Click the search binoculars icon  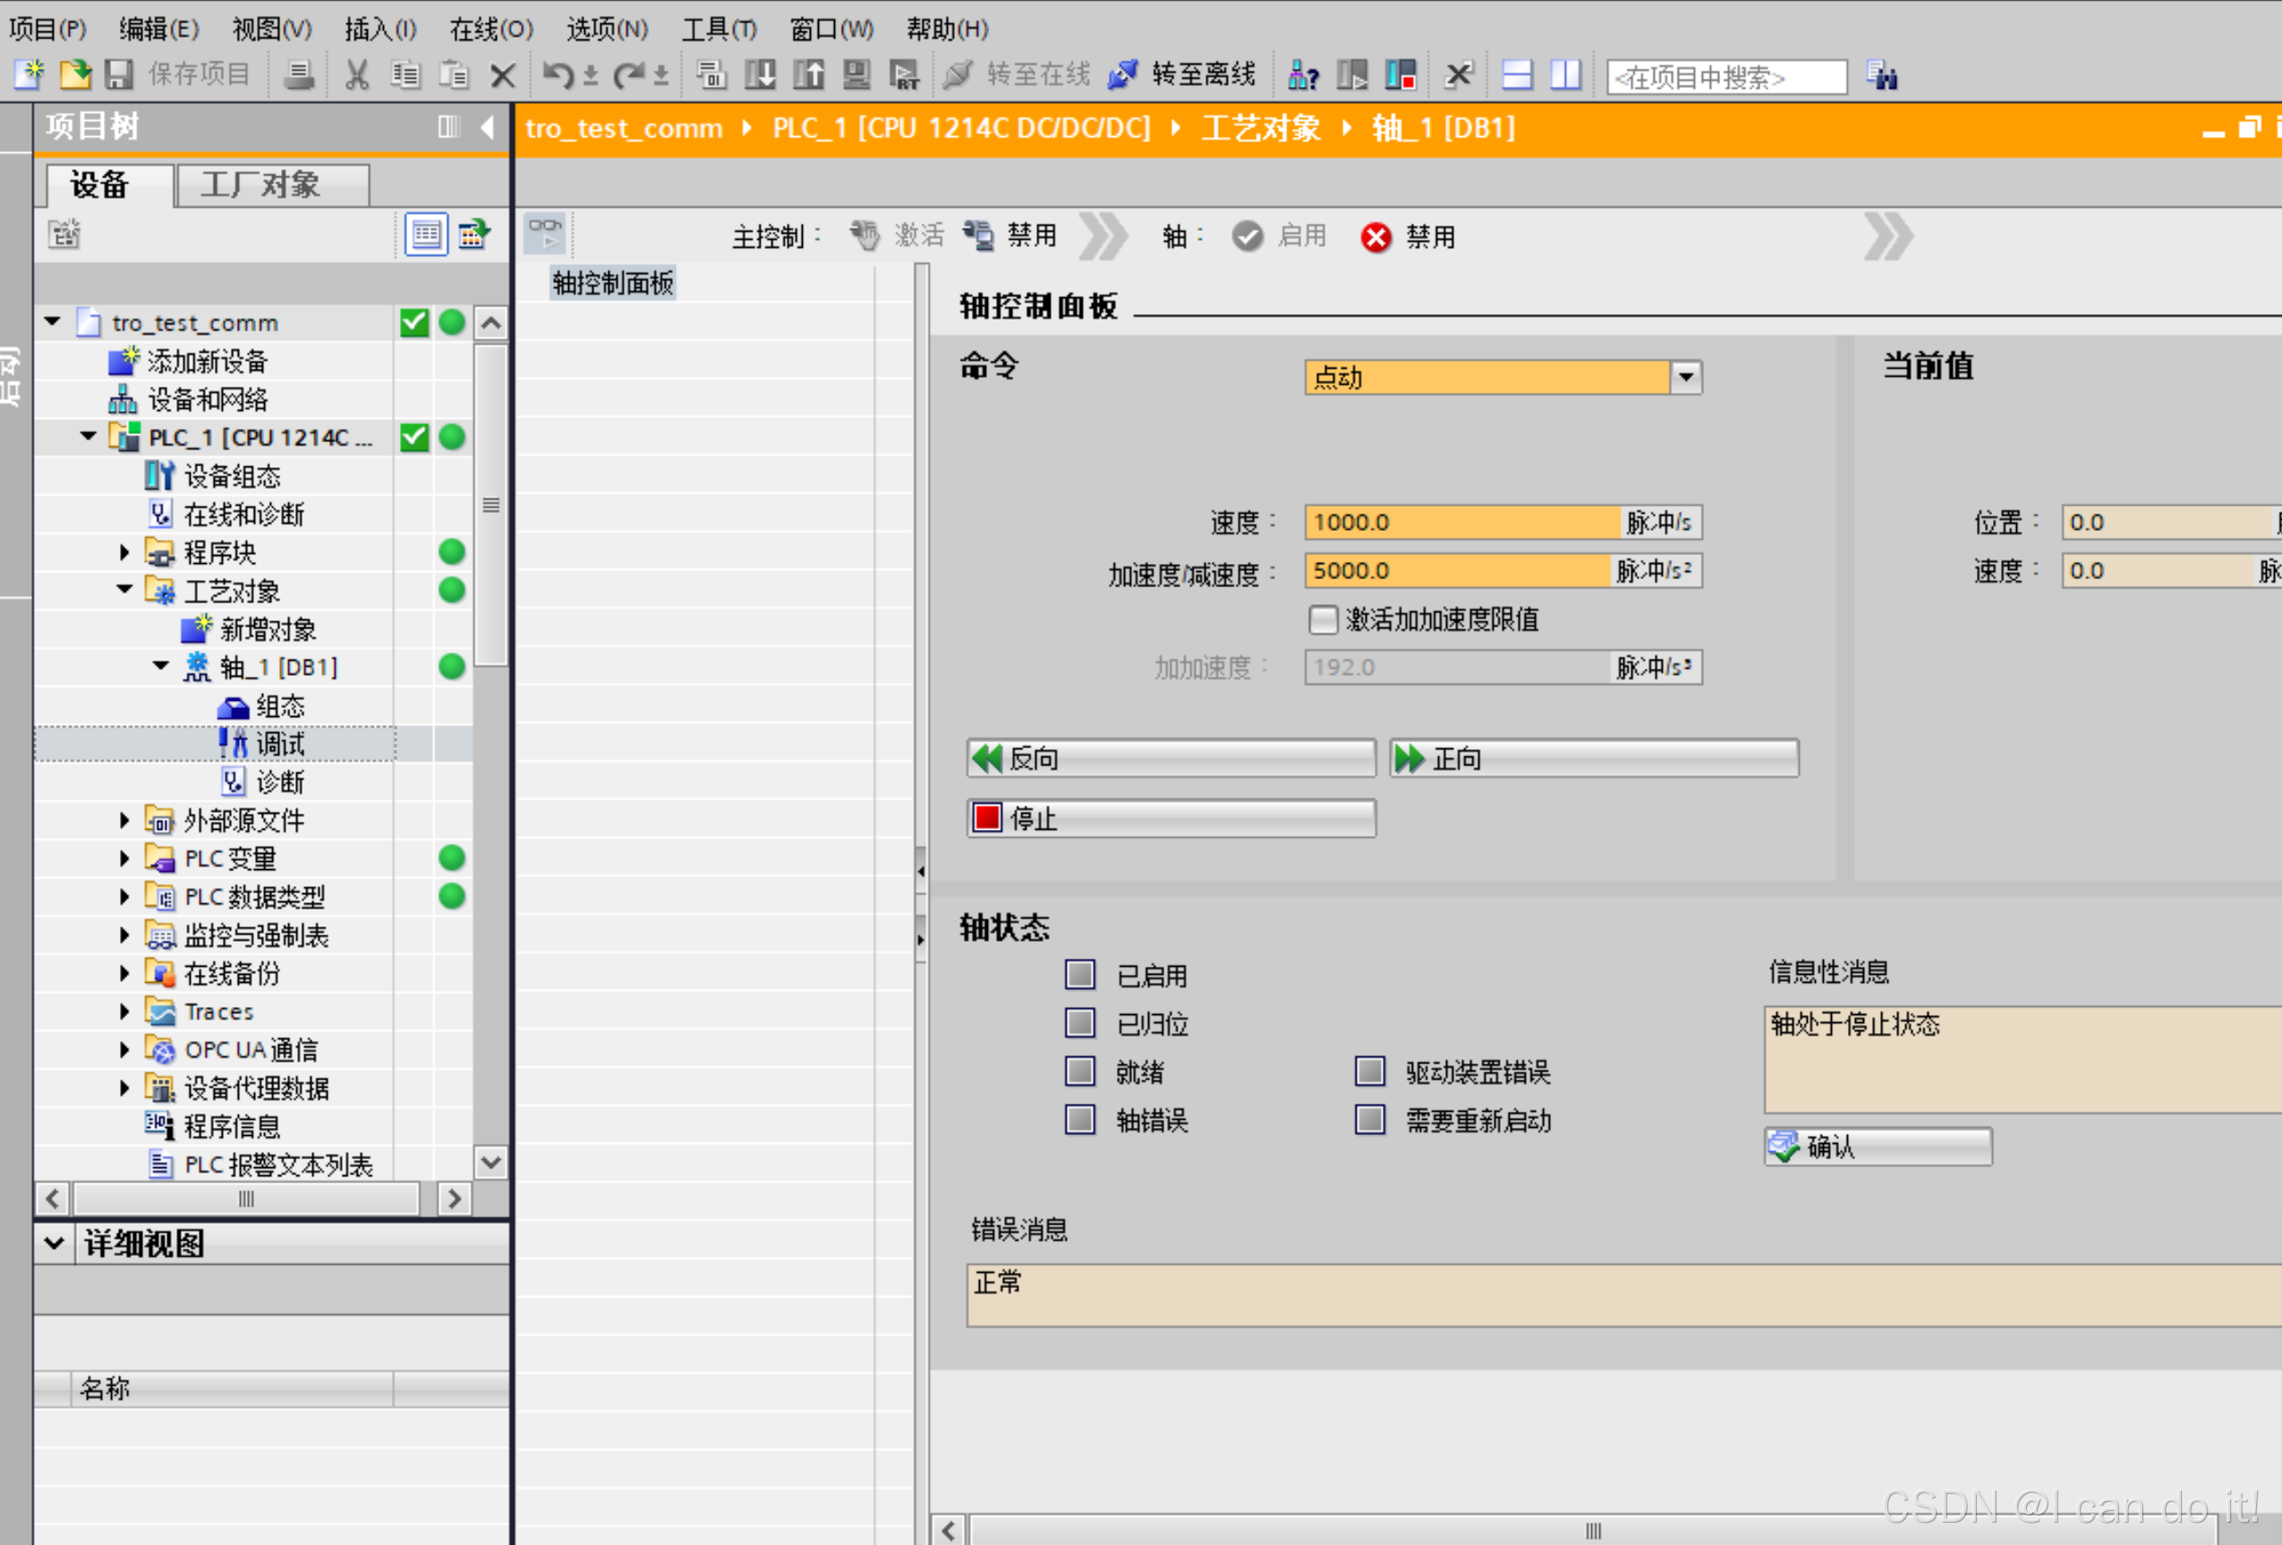(x=1881, y=75)
